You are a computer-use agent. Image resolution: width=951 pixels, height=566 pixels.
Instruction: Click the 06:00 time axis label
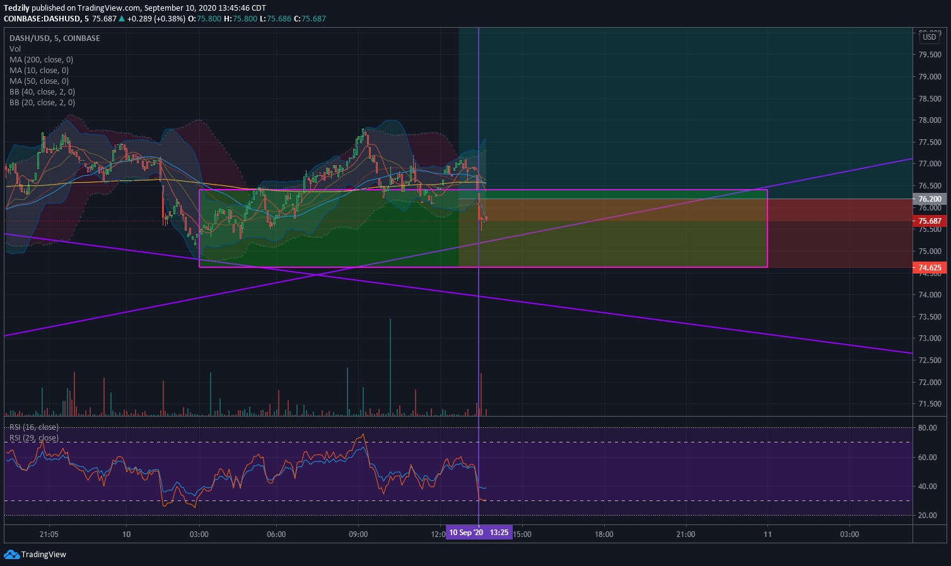tap(276, 534)
